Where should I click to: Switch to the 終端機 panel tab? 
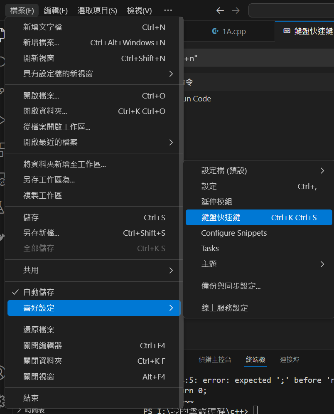click(x=255, y=360)
